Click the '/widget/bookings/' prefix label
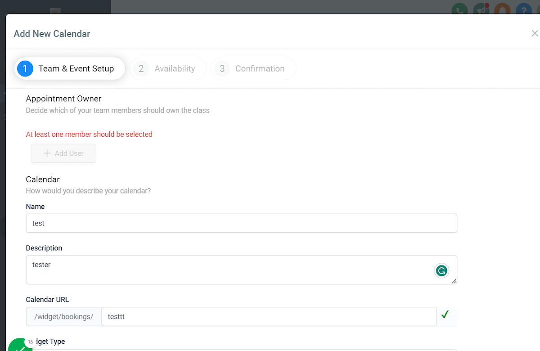This screenshot has height=351, width=540. [x=63, y=316]
